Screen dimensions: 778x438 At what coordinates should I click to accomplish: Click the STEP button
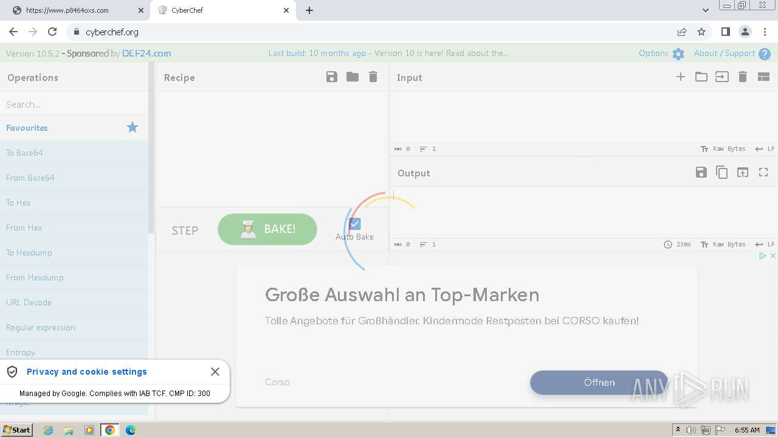[x=185, y=231]
